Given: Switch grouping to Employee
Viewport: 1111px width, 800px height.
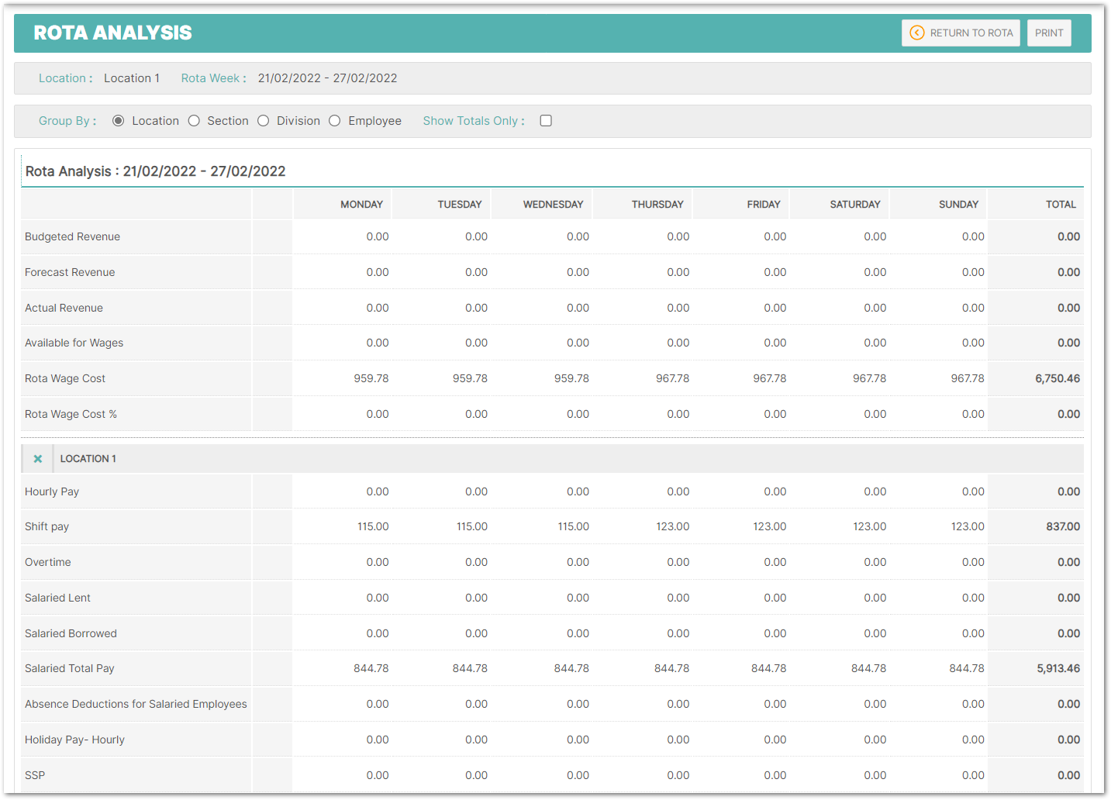Looking at the screenshot, I should [x=335, y=121].
